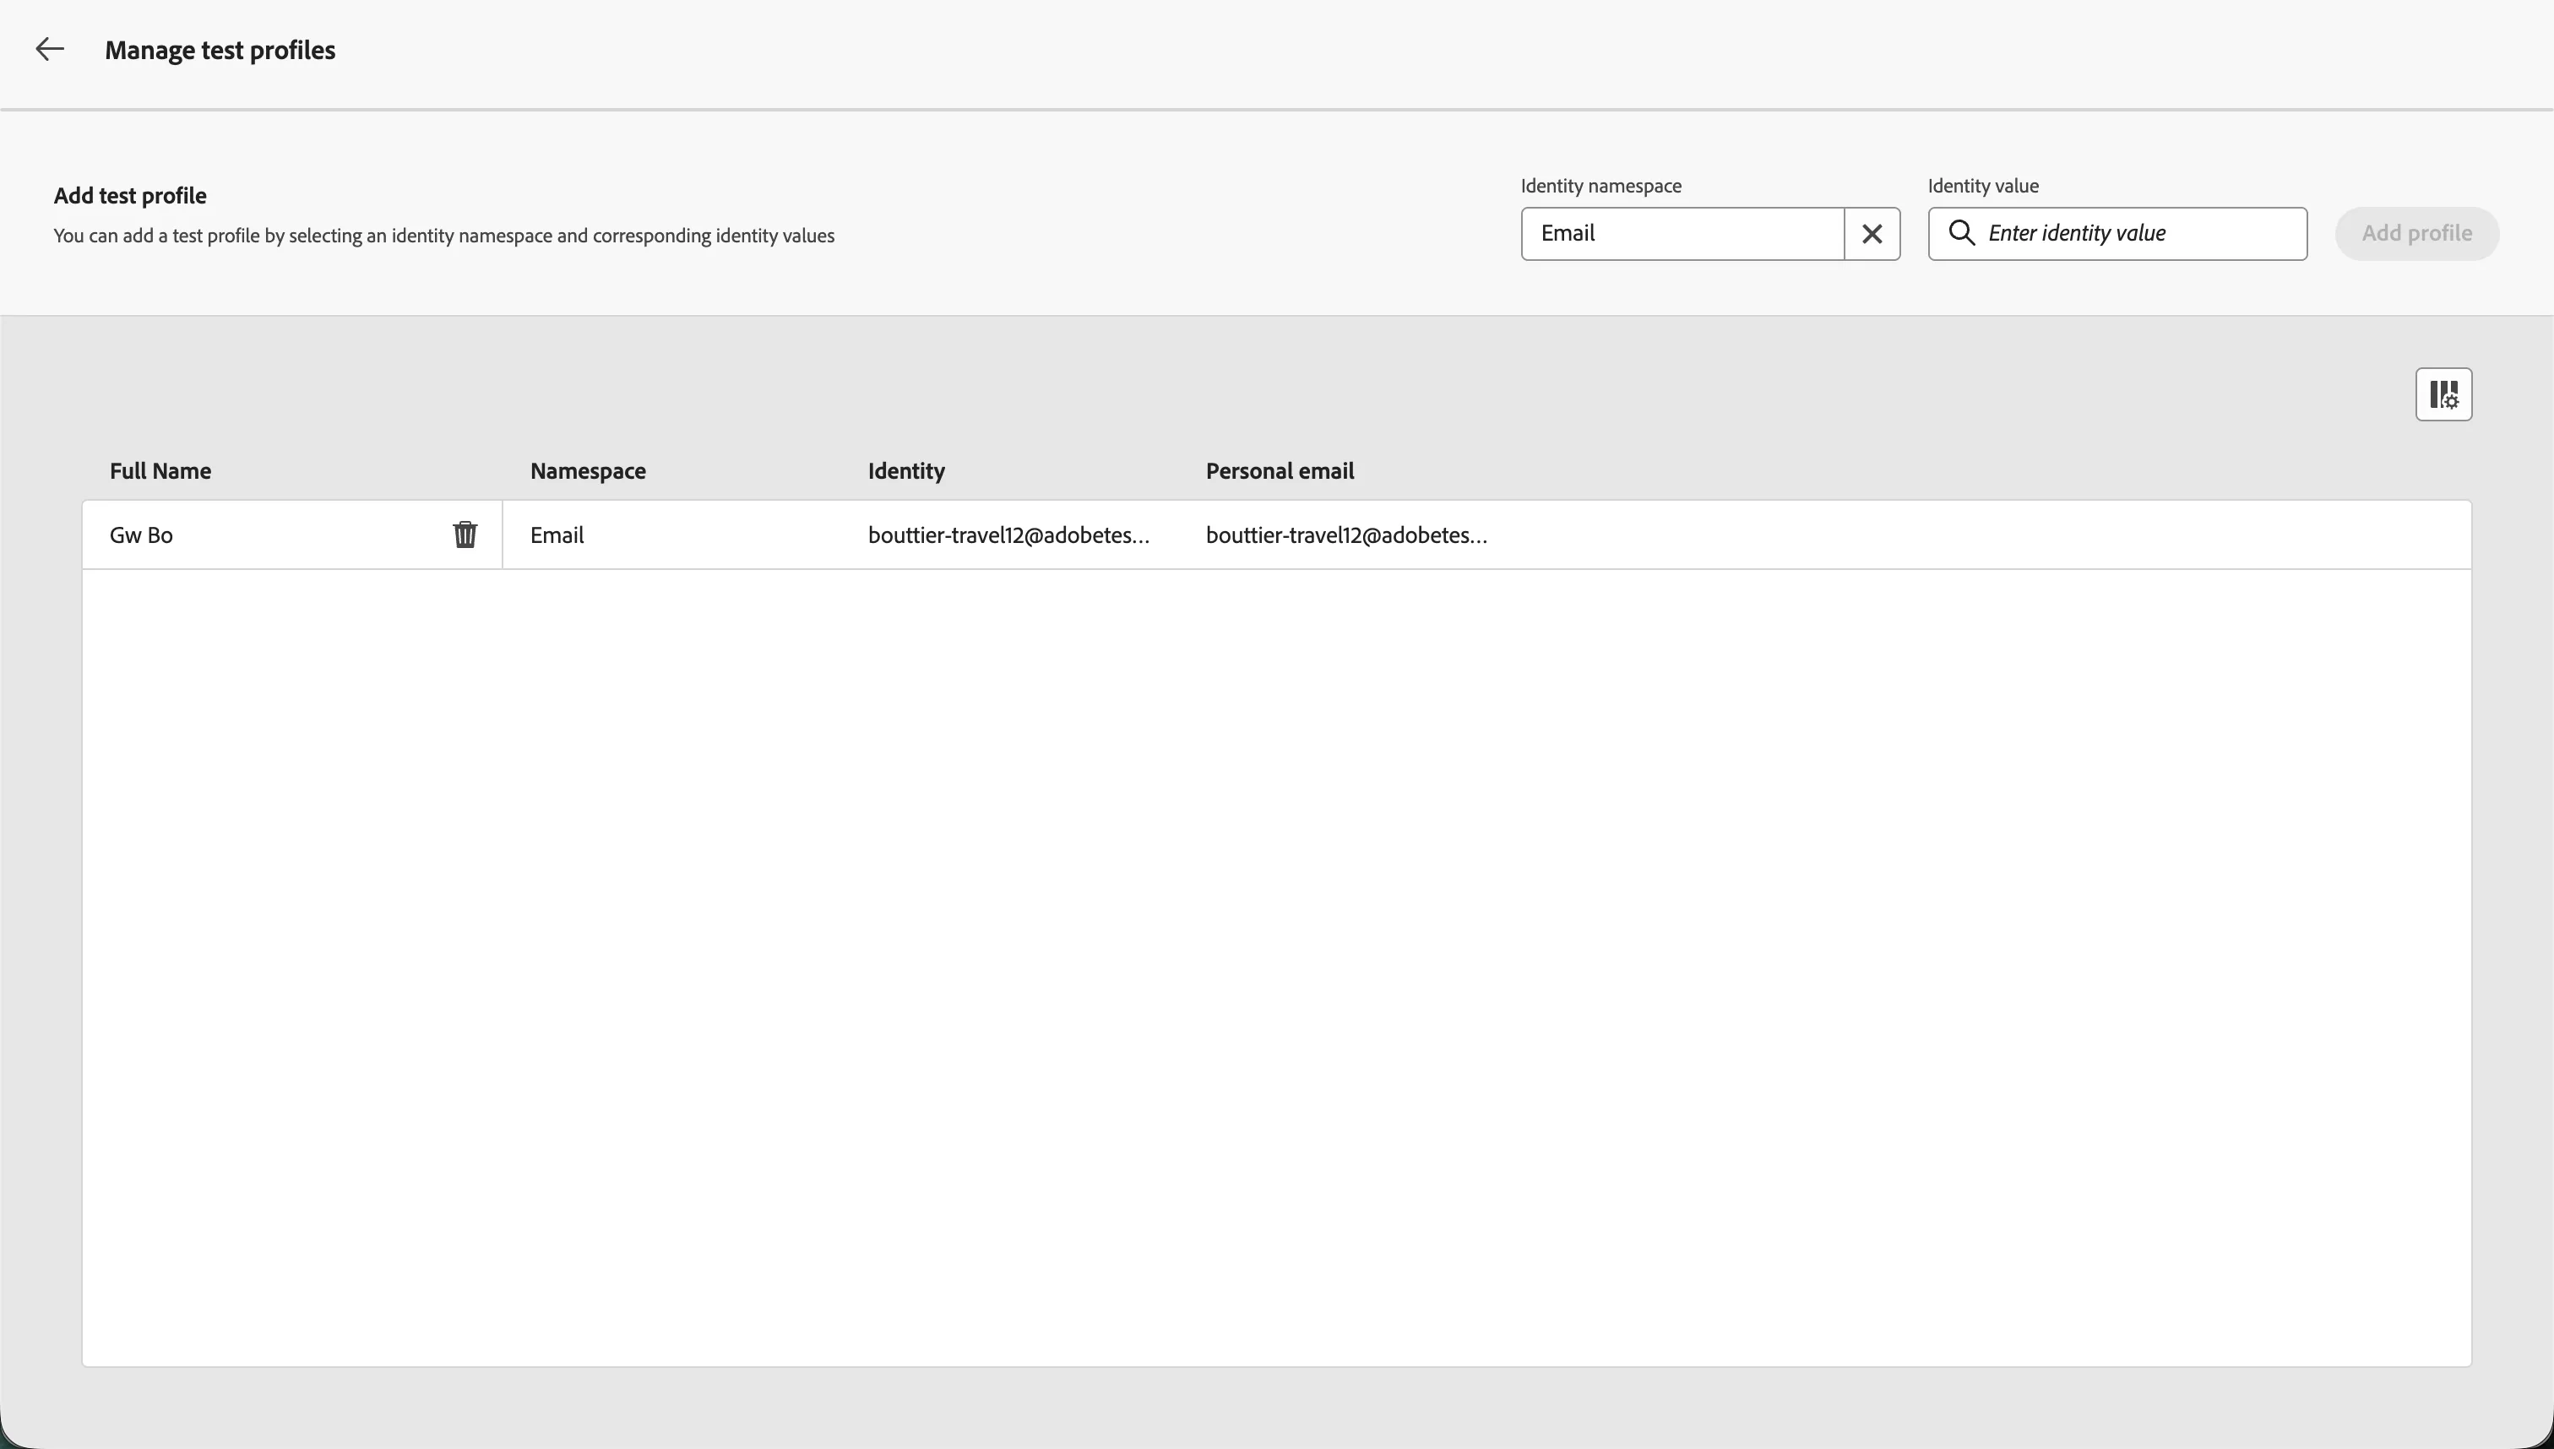Delete the Gw Bo test profile

click(x=465, y=535)
